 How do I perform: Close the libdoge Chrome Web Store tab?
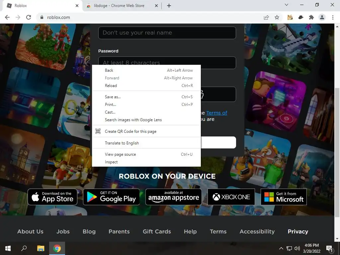156,6
